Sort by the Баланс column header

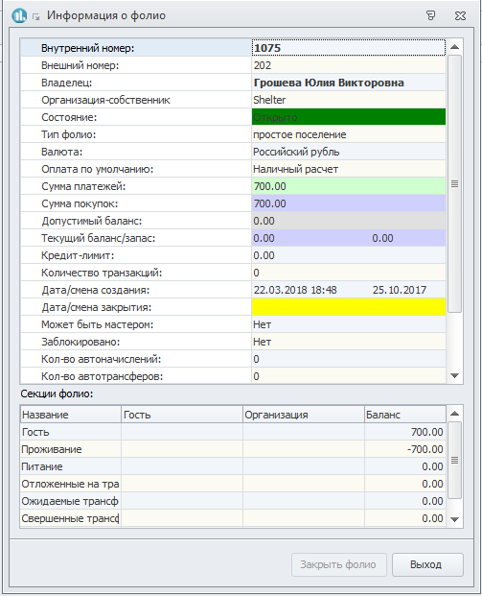click(x=405, y=415)
